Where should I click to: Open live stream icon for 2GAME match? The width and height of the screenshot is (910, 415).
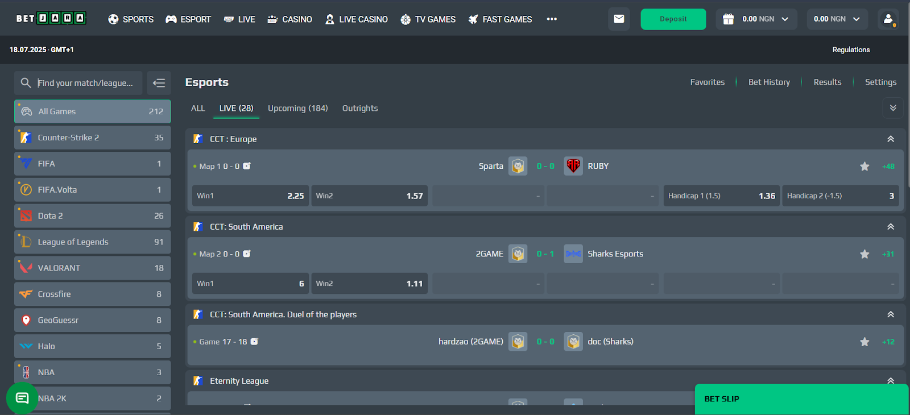pos(247,254)
